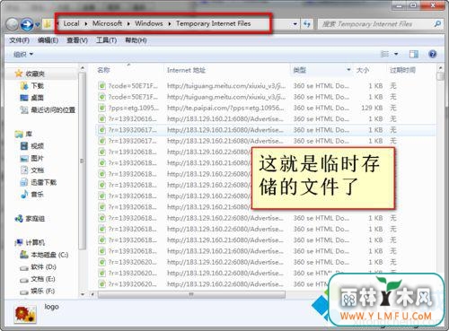This screenshot has height=331, width=449.
Task: Open the view options dropdown arrow
Action: (x=396, y=54)
